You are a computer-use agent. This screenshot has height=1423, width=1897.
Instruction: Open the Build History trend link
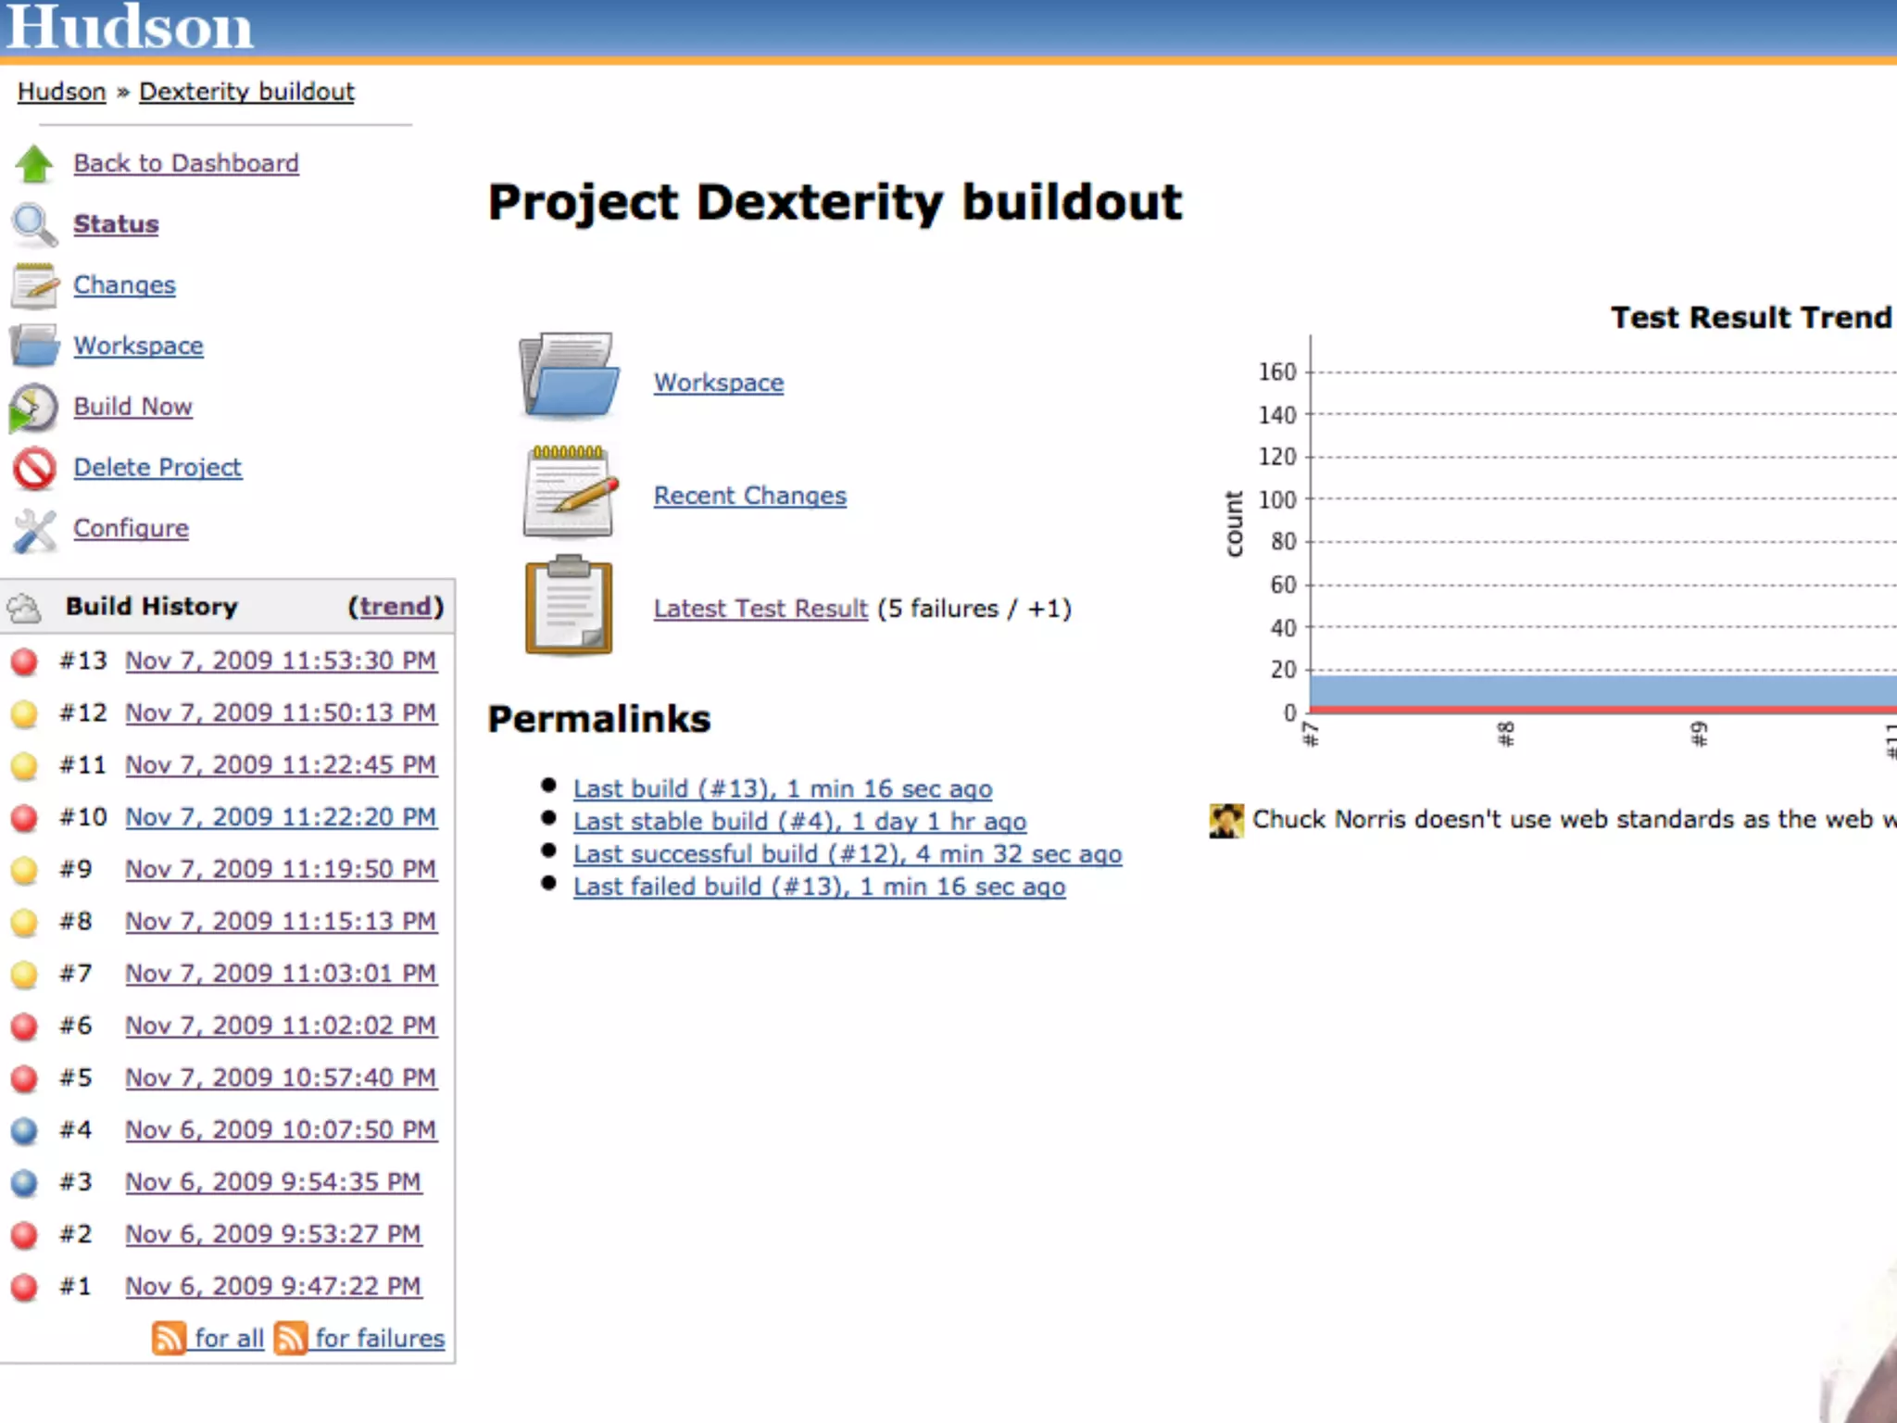[396, 607]
